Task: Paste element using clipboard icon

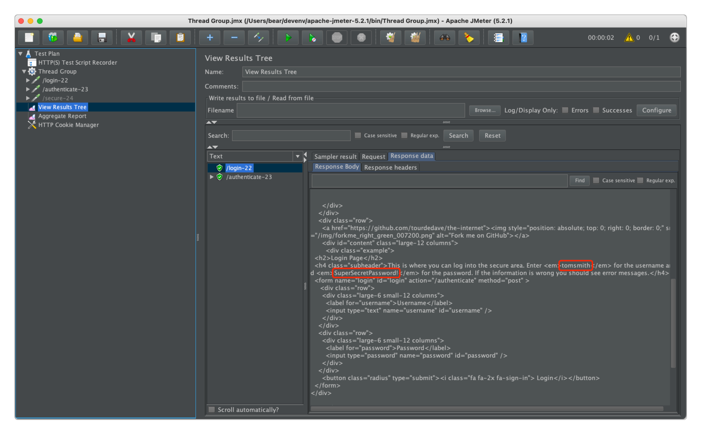Action: (x=180, y=37)
